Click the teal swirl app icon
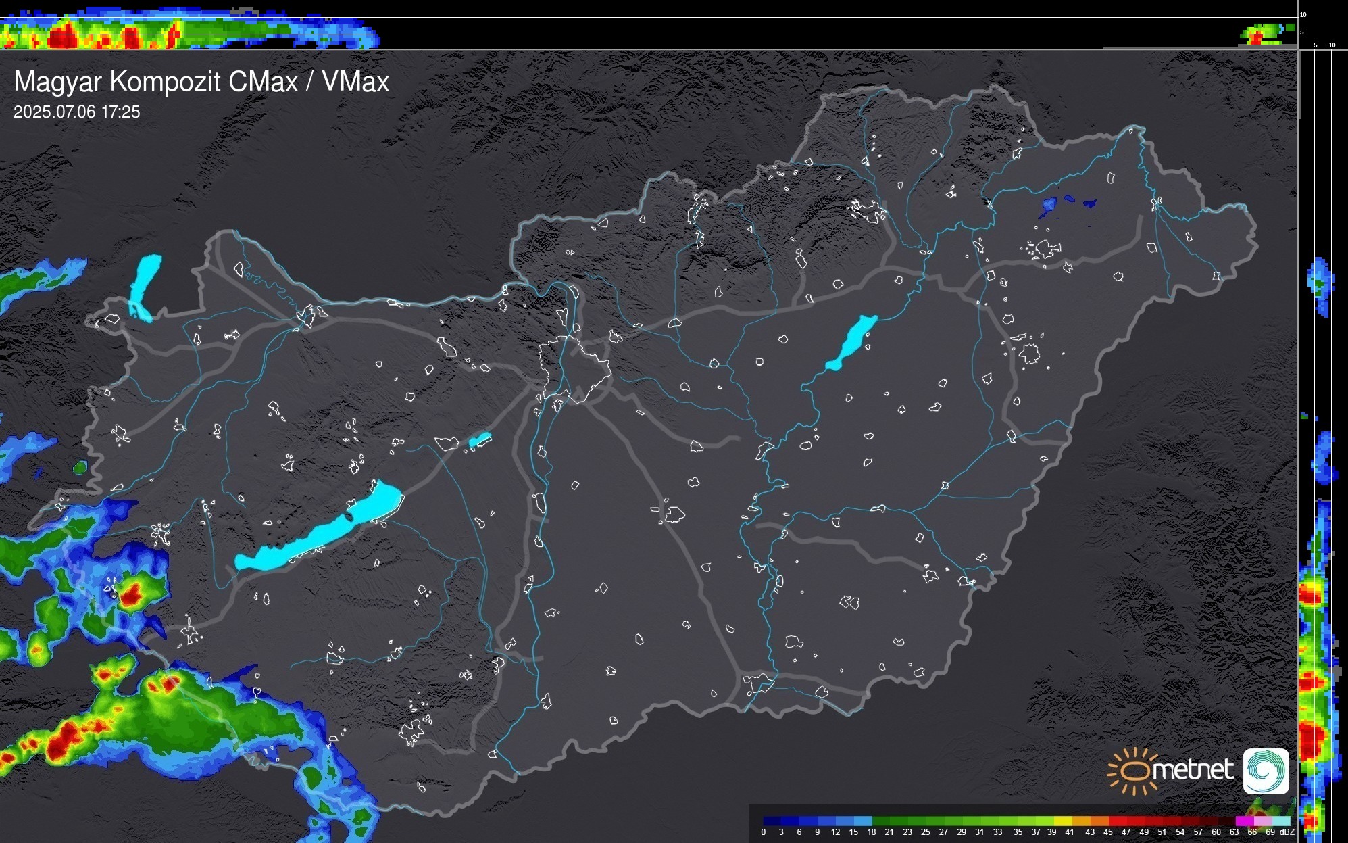Image resolution: width=1348 pixels, height=843 pixels. point(1266,771)
